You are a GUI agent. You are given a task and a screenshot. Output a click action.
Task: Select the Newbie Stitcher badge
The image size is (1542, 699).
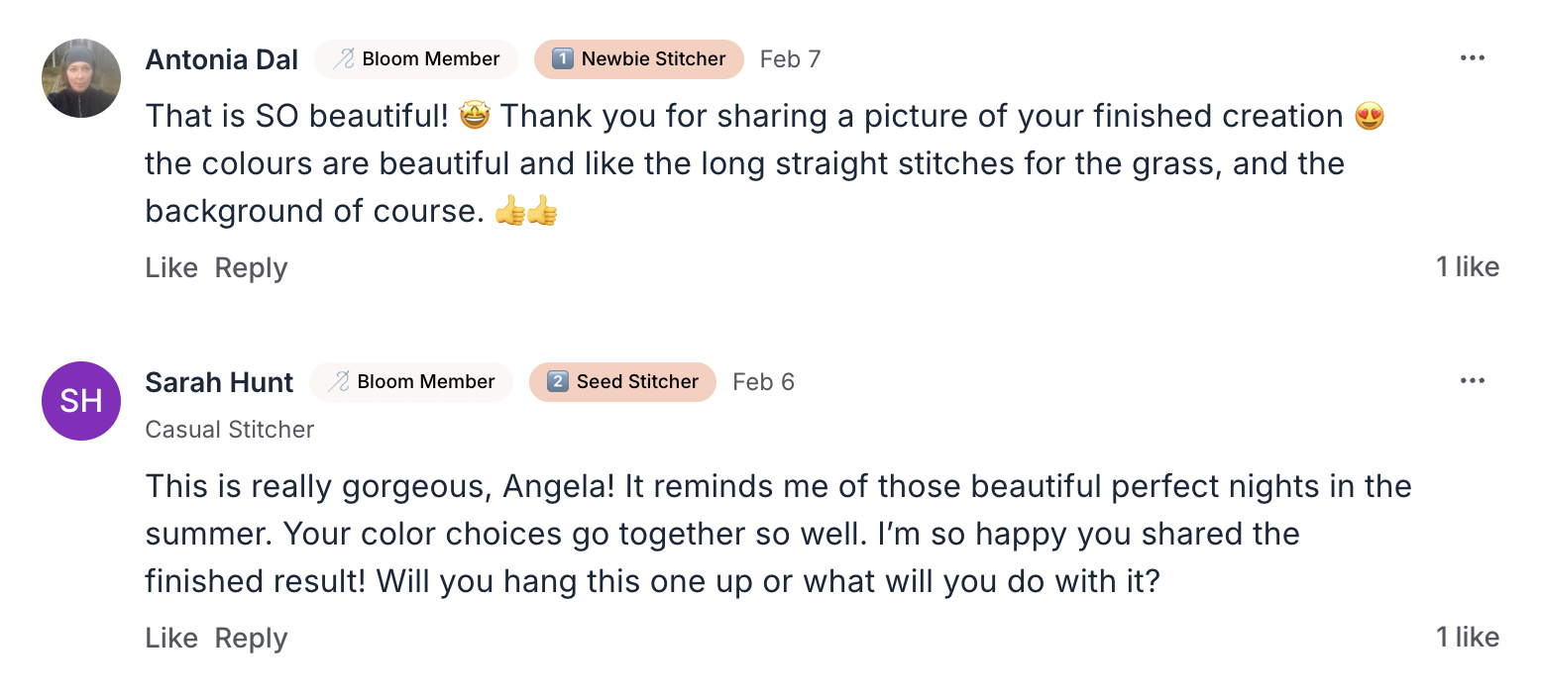(638, 58)
